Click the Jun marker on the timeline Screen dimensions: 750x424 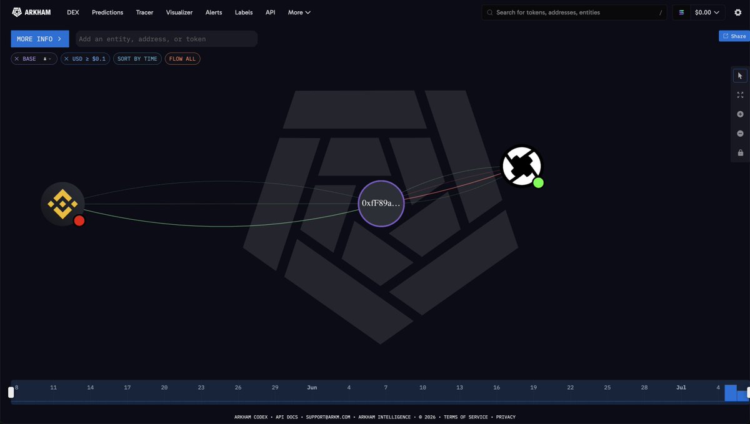tap(312, 387)
